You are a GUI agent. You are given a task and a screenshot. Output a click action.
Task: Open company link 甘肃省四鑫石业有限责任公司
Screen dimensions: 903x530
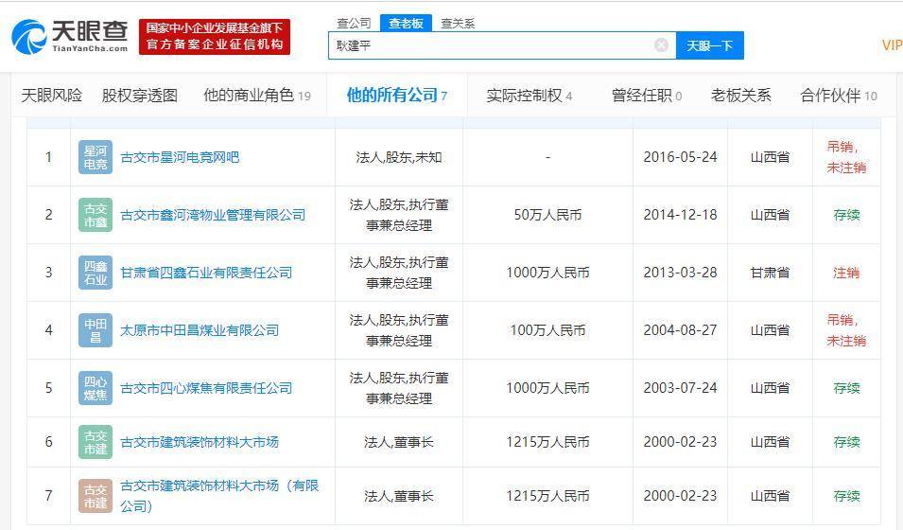tap(206, 273)
